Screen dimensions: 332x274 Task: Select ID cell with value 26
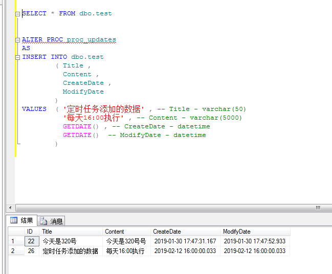tap(32, 251)
